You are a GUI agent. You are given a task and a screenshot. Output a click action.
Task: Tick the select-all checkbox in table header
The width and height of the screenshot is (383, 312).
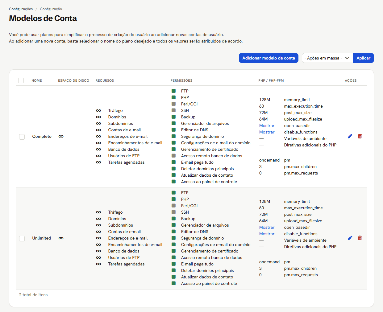[21, 80]
